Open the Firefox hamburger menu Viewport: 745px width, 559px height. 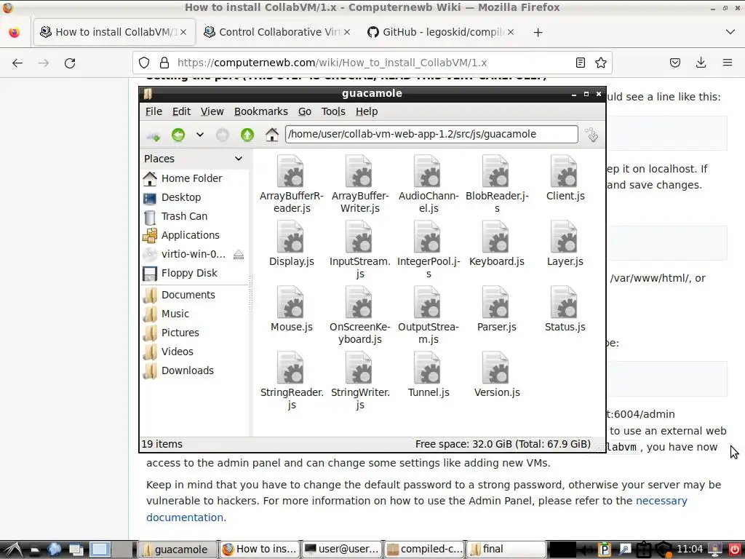(728, 63)
